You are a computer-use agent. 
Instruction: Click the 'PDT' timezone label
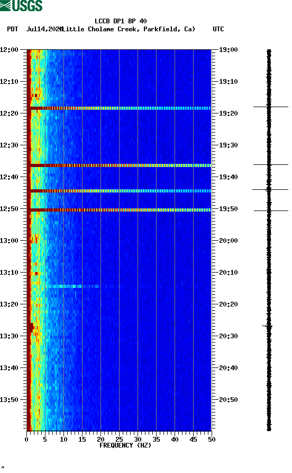(13, 29)
